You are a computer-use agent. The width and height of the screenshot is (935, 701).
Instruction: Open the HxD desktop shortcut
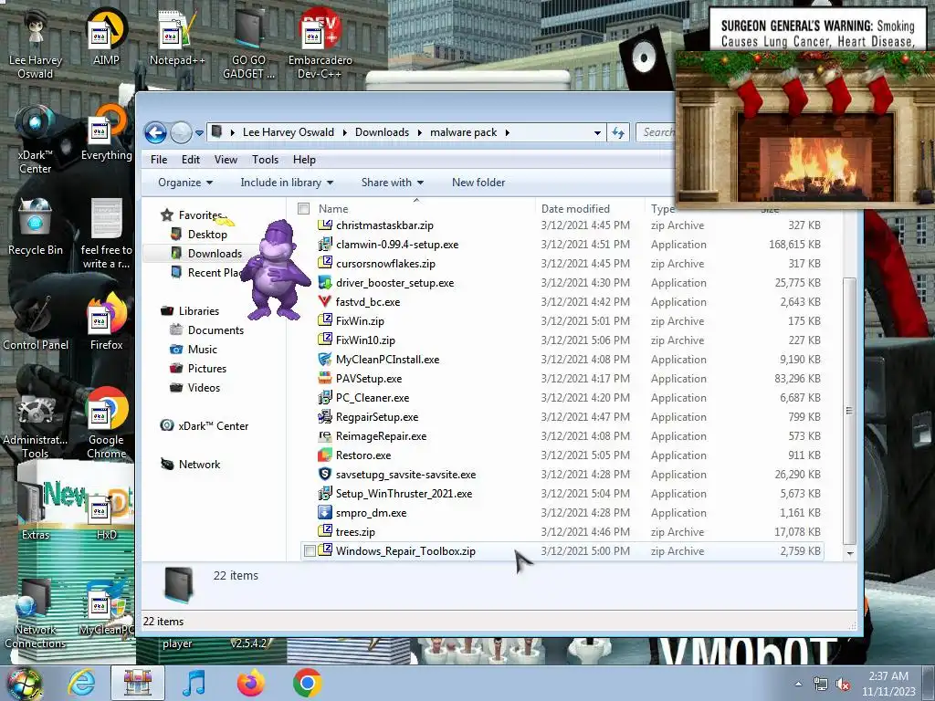tap(106, 518)
